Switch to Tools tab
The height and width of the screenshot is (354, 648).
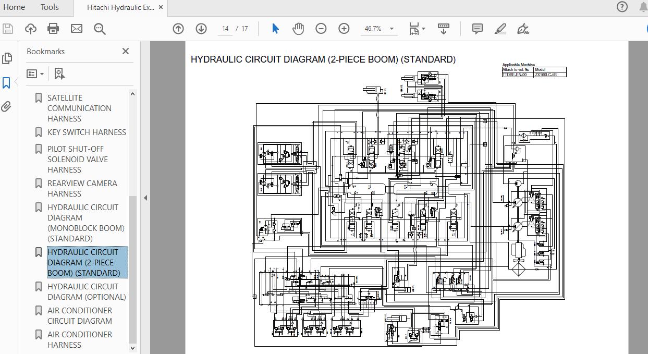click(x=50, y=7)
